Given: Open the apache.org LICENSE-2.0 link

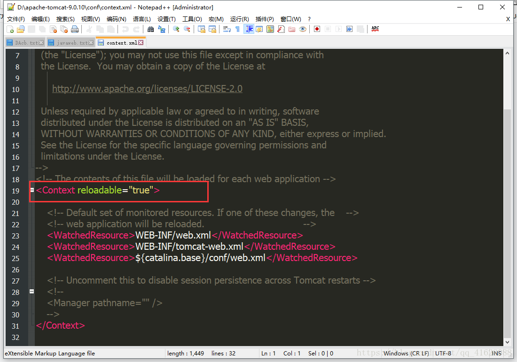Looking at the screenshot, I should tap(148, 89).
